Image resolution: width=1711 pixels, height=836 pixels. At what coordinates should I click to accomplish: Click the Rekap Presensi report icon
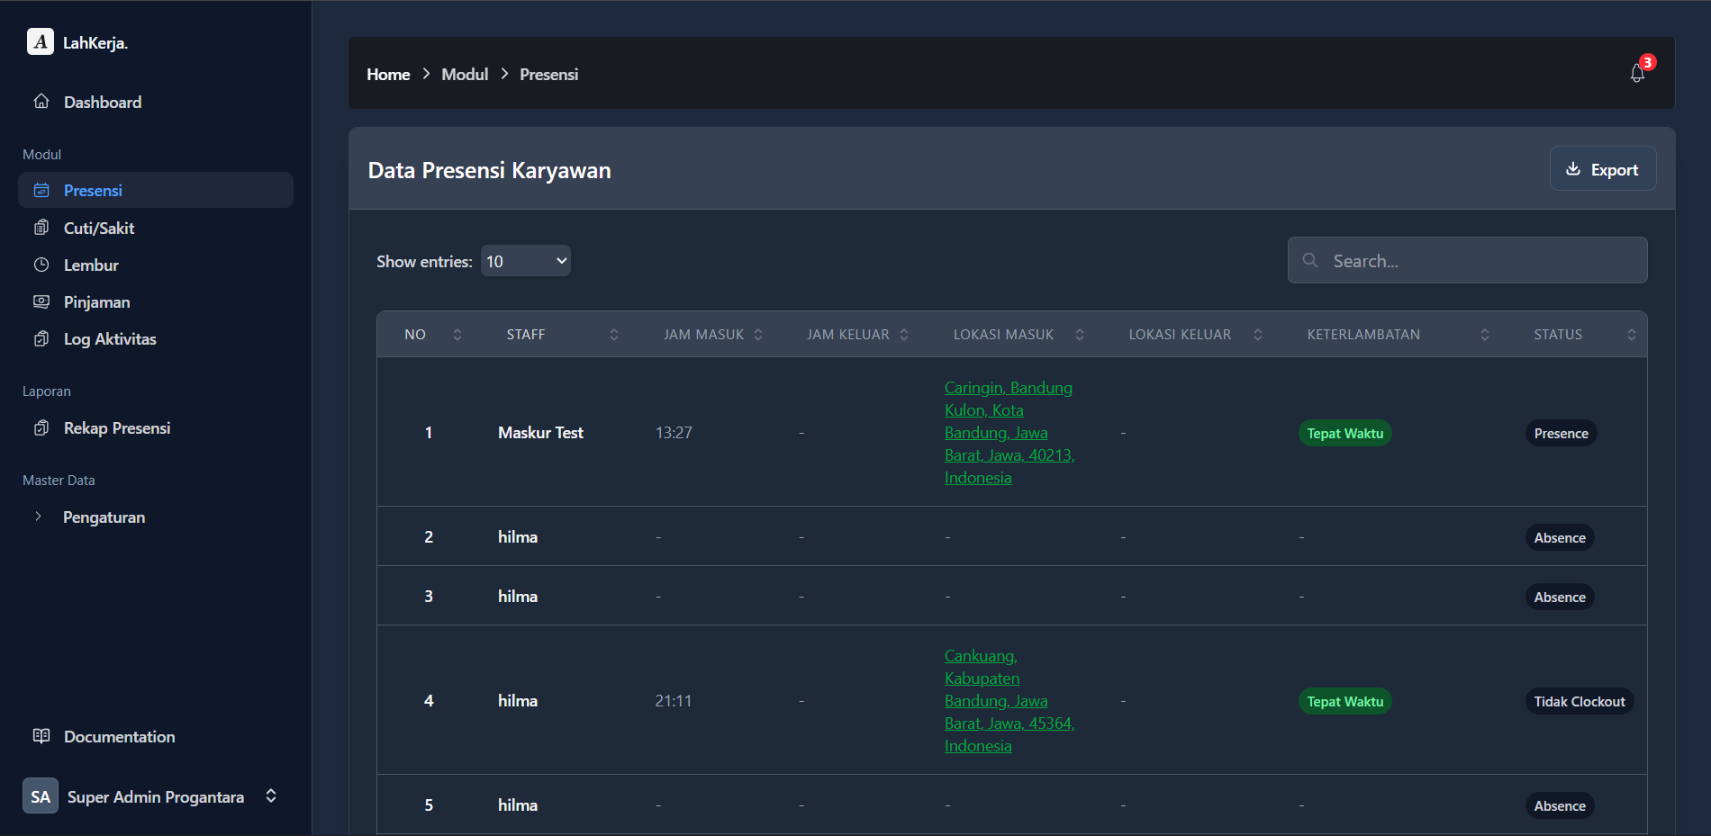point(41,427)
